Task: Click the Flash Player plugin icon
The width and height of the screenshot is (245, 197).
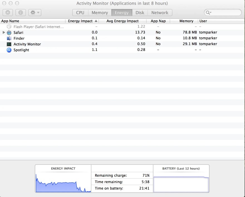Action: click(x=9, y=27)
